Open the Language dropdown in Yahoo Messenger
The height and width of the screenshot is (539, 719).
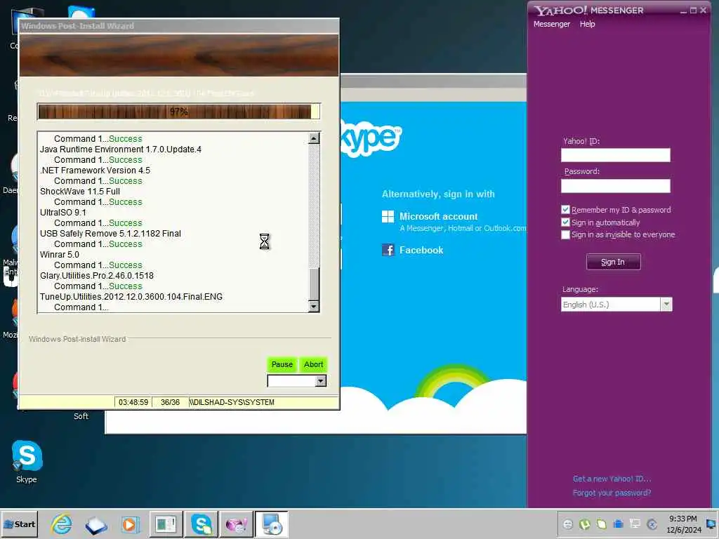(x=616, y=305)
